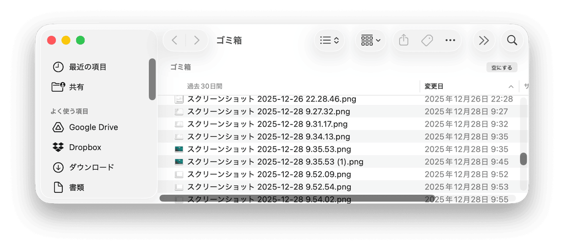Click the Google Drive triangle icon
Viewport: 564px width, 250px height.
click(58, 127)
